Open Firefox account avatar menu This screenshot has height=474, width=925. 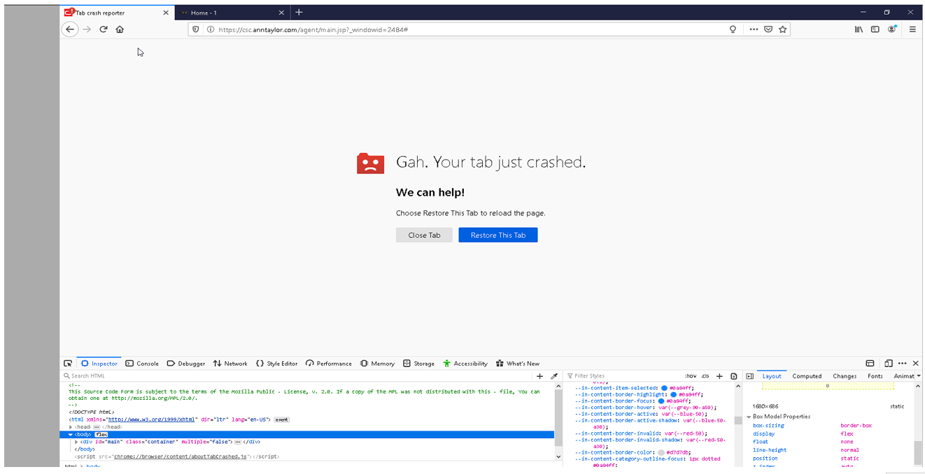point(892,29)
